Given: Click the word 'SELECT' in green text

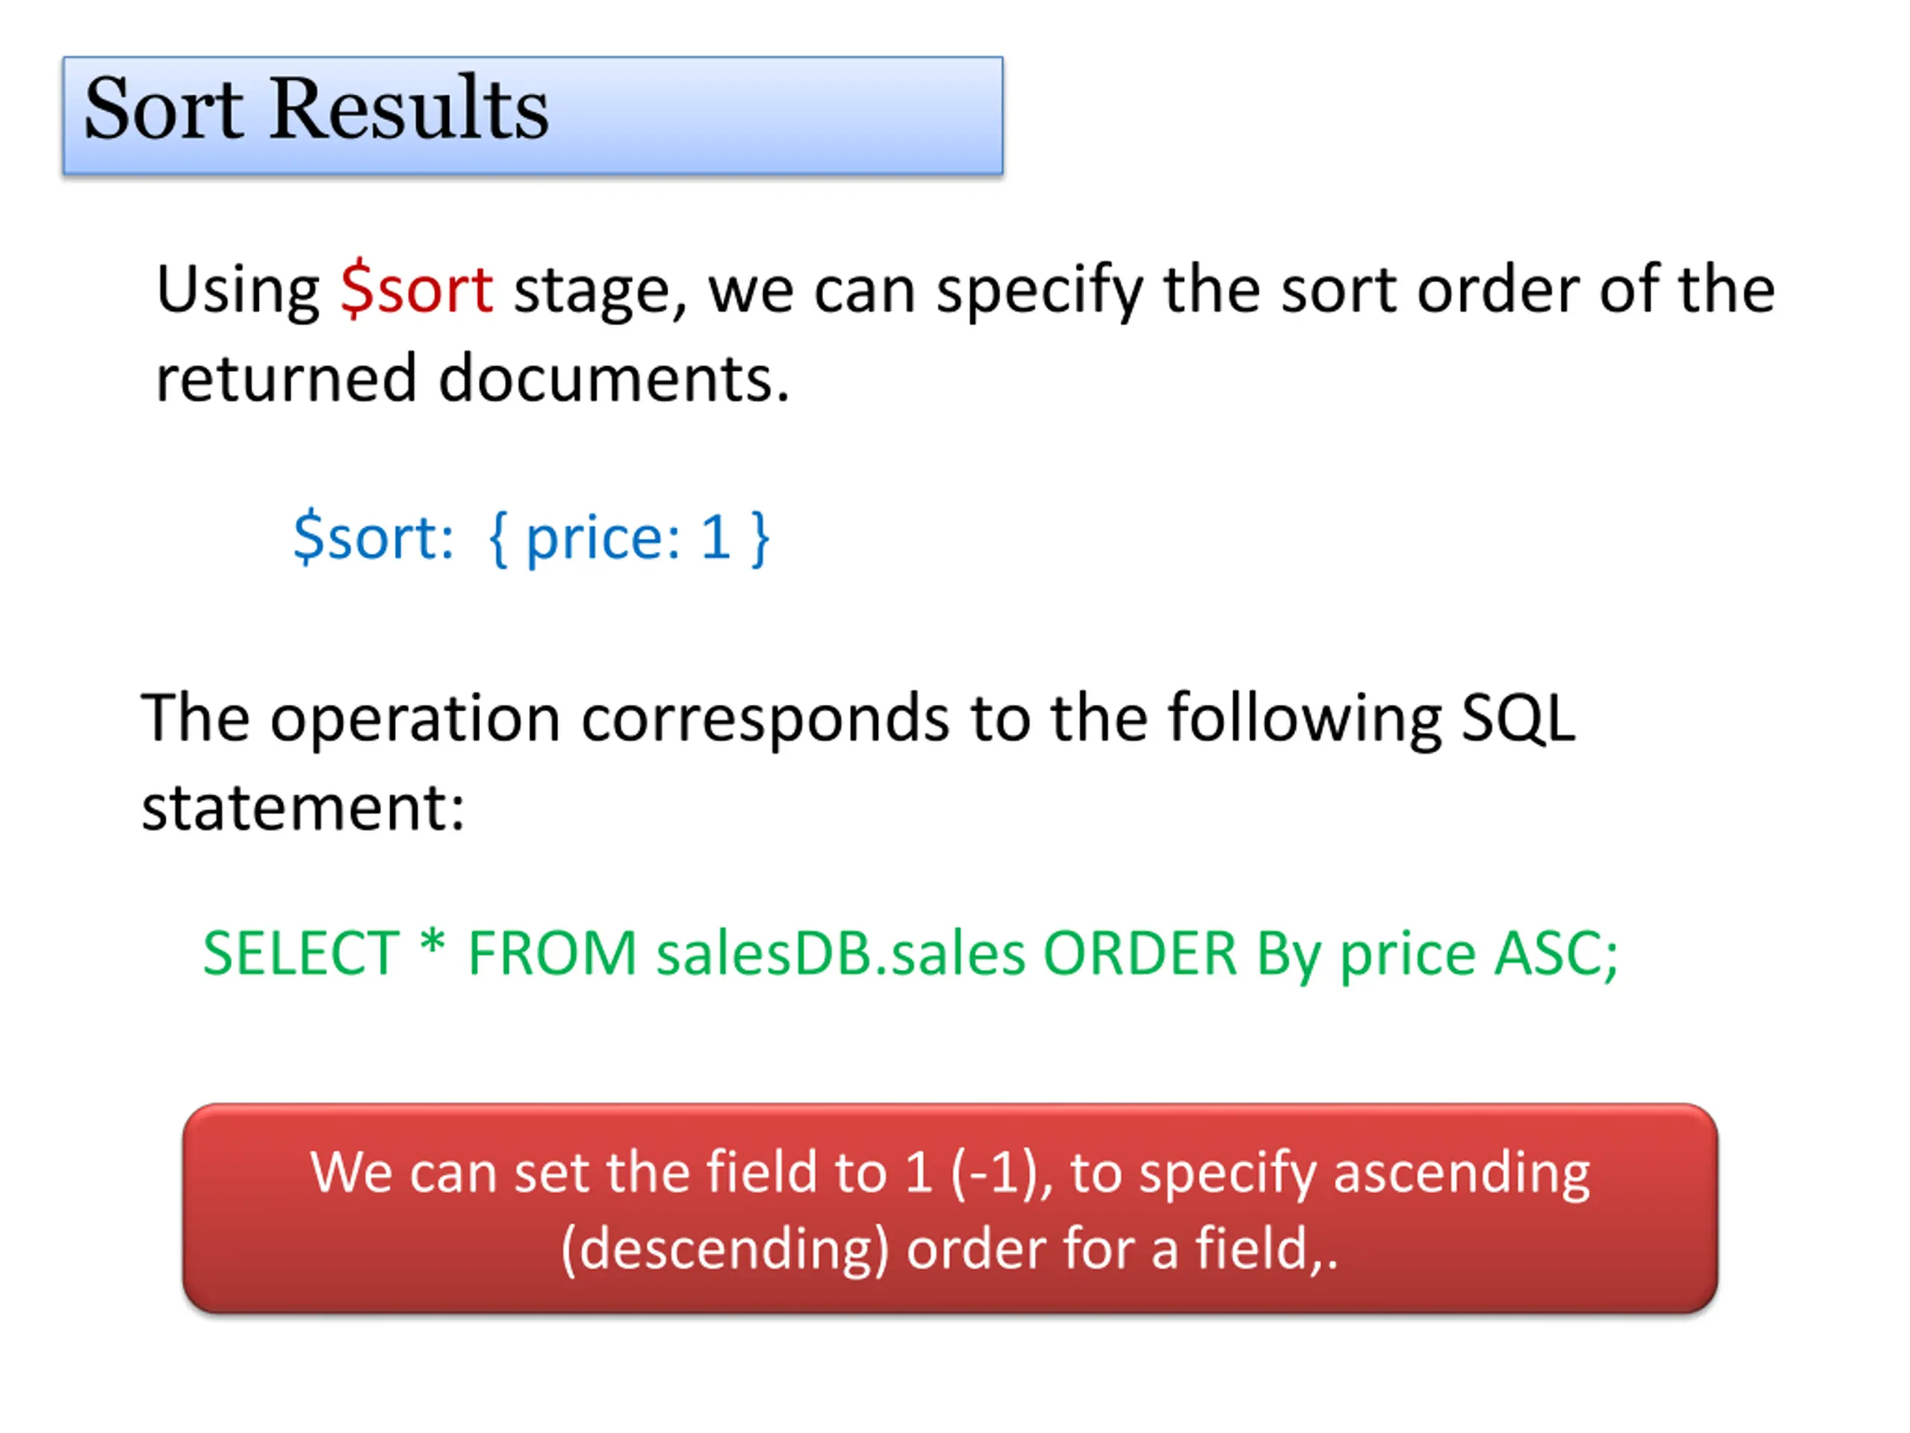Looking at the screenshot, I should tap(301, 954).
